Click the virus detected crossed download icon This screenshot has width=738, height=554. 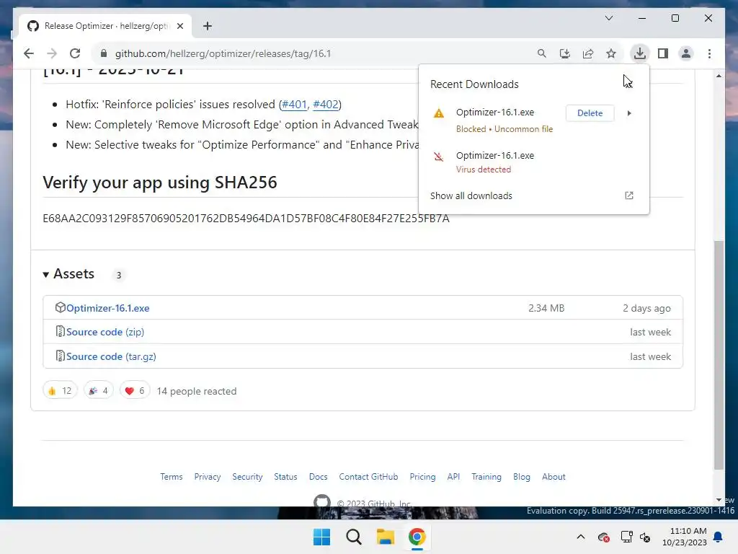click(439, 157)
